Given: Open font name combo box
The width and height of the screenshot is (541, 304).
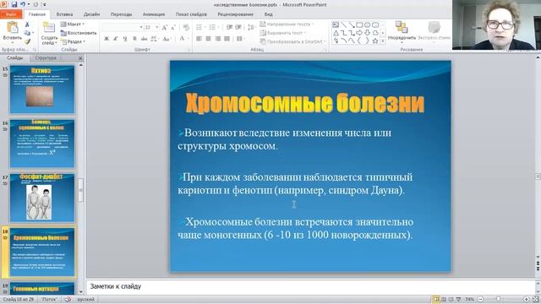Looking at the screenshot, I should (123, 27).
